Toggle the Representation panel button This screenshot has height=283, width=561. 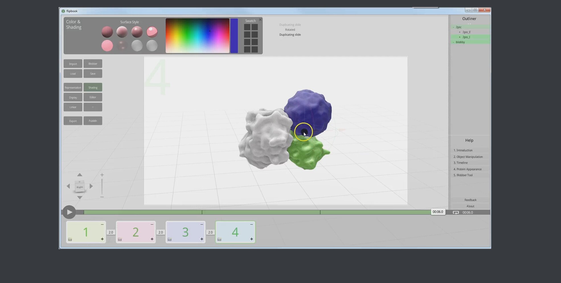pos(73,88)
